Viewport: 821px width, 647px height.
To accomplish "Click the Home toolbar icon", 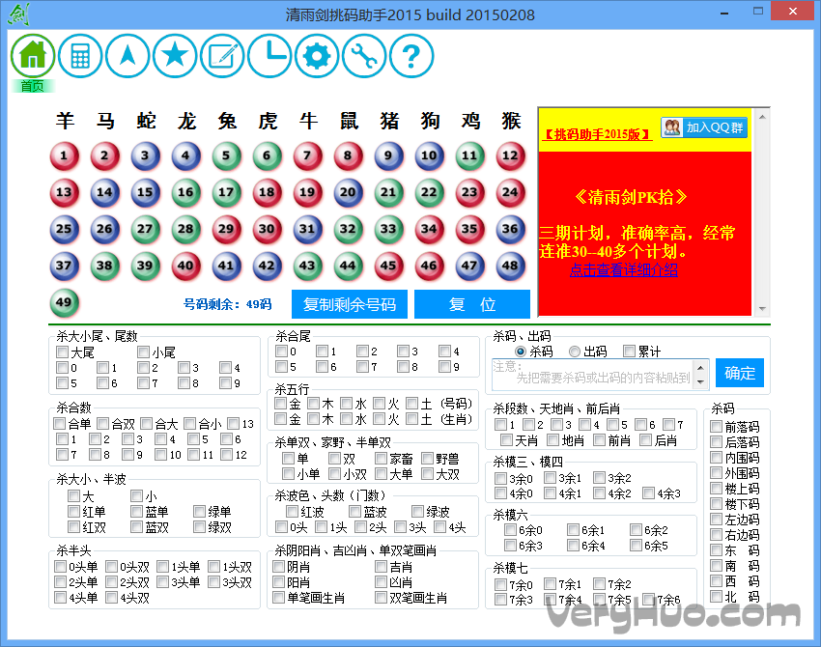I will [x=33, y=55].
